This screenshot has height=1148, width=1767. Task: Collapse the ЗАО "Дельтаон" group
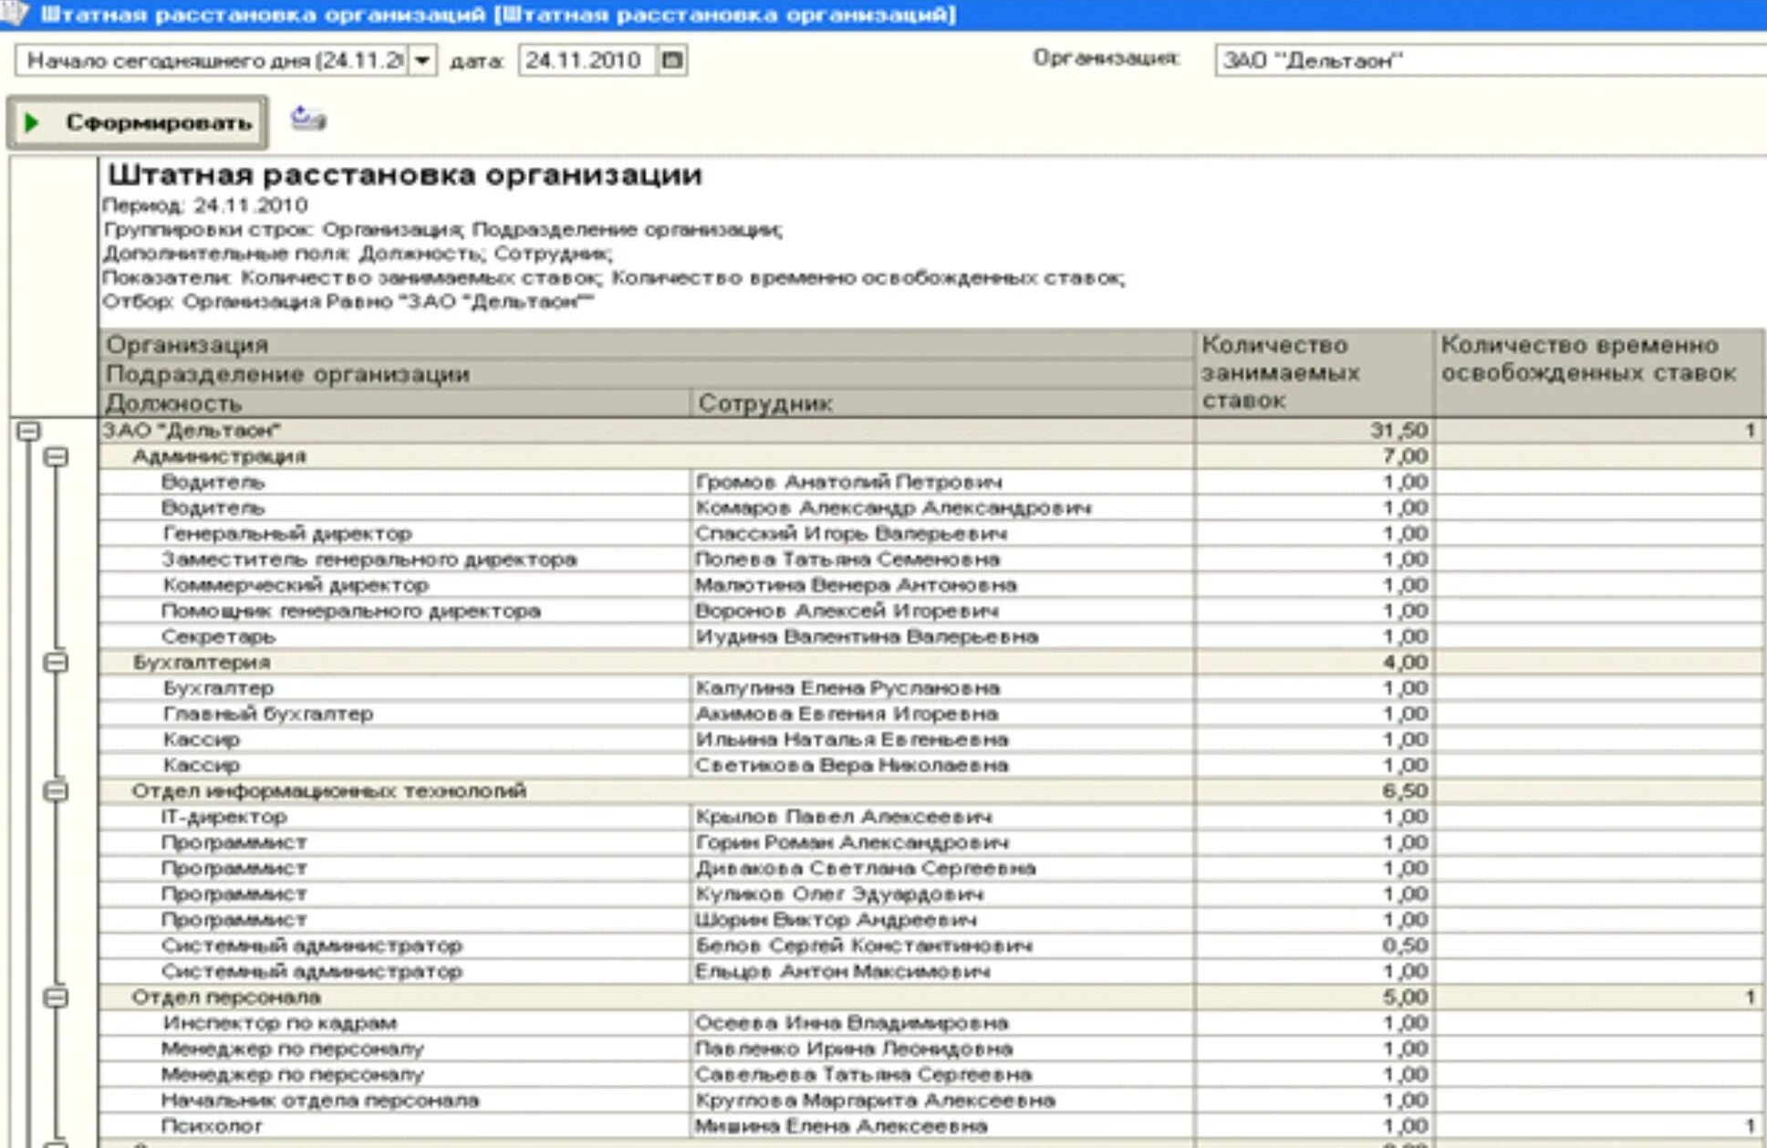[29, 430]
